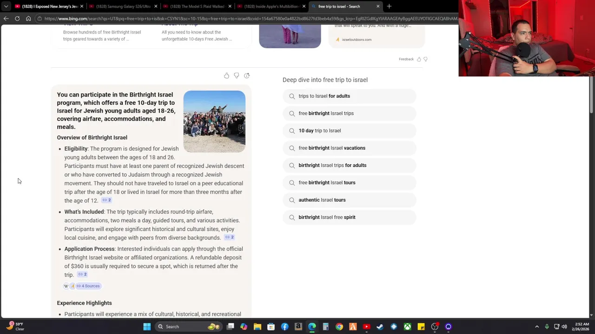Screen dimensions: 595x334
Task: Launch Copilot from the taskbar
Action: click(244, 327)
